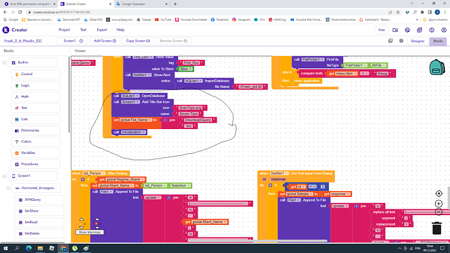450x253 pixels.
Task: Click the trash can in the workspace
Action: pos(437,228)
